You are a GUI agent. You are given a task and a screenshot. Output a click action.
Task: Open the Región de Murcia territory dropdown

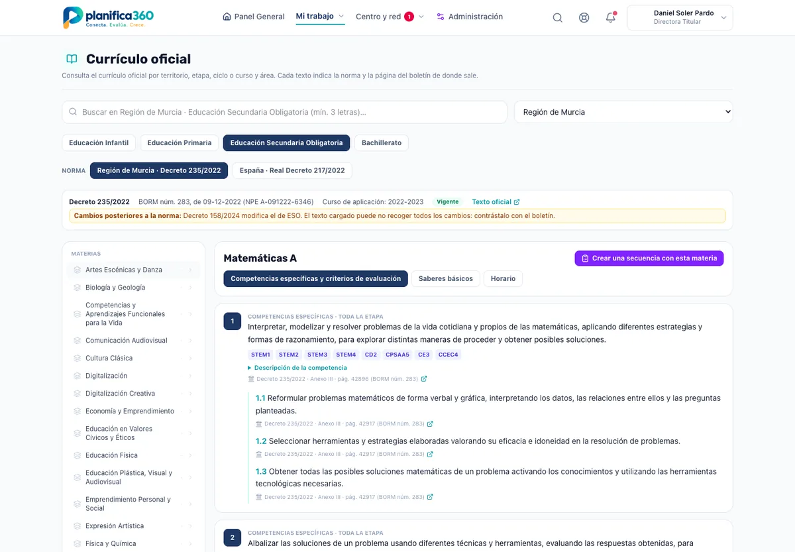[x=623, y=112]
